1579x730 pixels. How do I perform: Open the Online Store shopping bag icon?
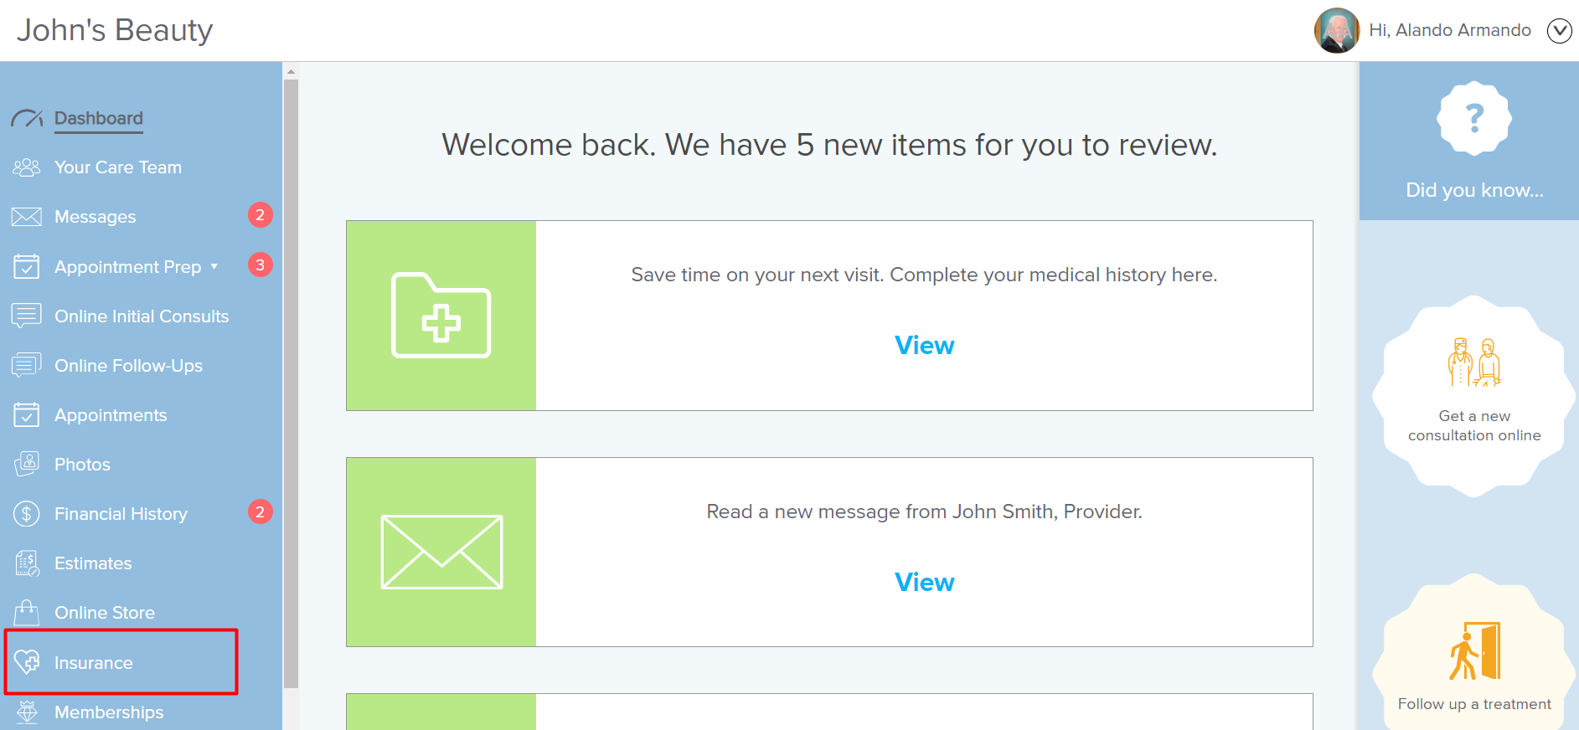point(27,612)
